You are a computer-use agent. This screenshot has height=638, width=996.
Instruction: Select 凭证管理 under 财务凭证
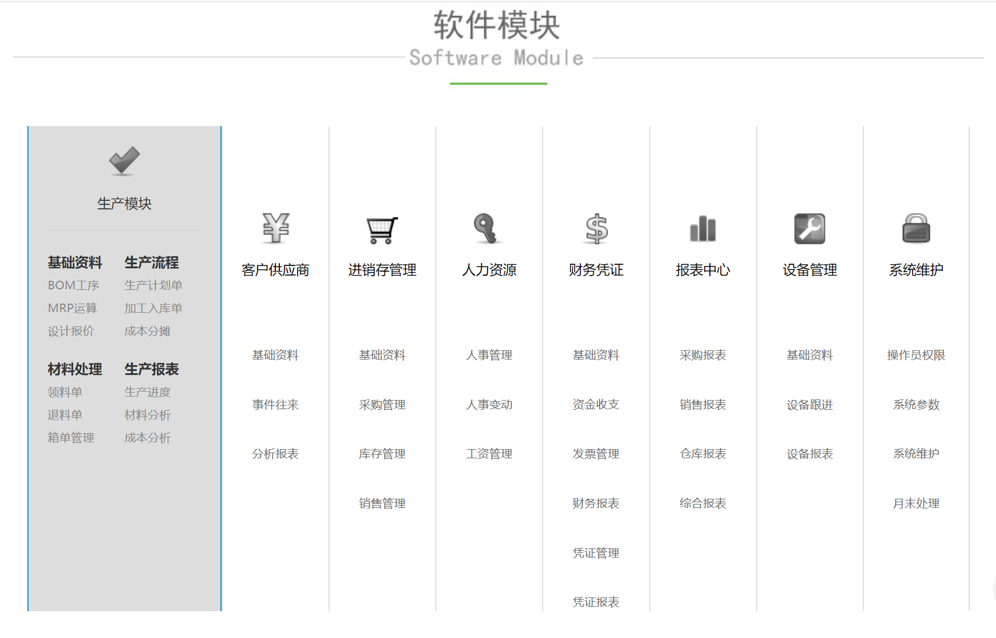[596, 553]
